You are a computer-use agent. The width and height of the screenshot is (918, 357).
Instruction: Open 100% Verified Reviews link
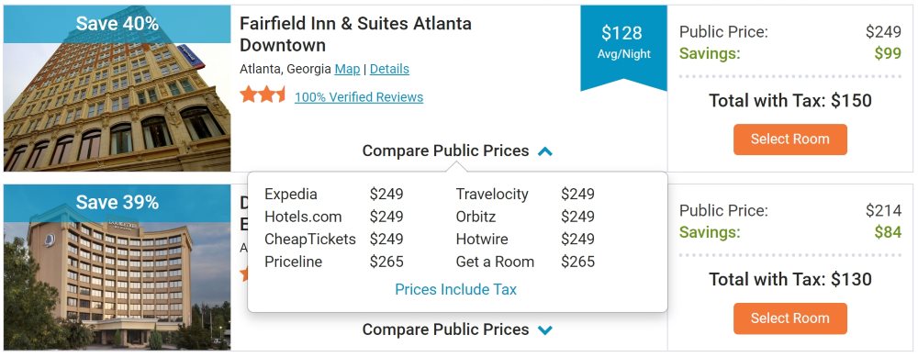(x=359, y=97)
